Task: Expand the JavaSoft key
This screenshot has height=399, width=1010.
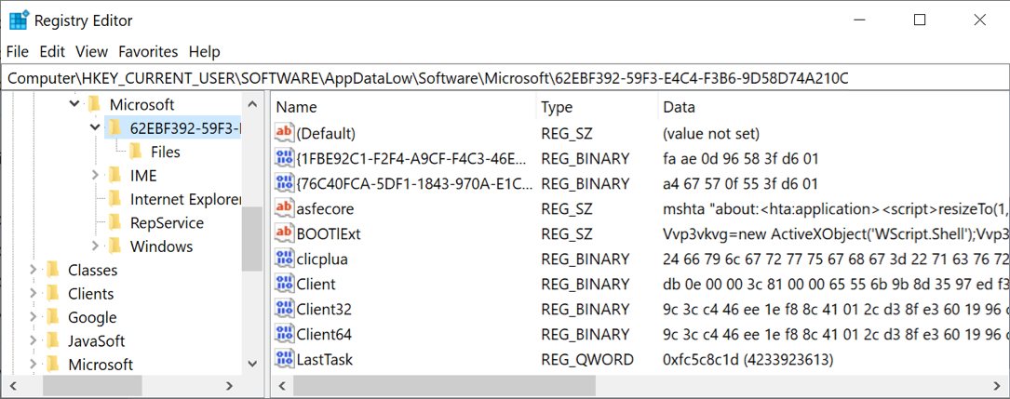Action: click(33, 341)
